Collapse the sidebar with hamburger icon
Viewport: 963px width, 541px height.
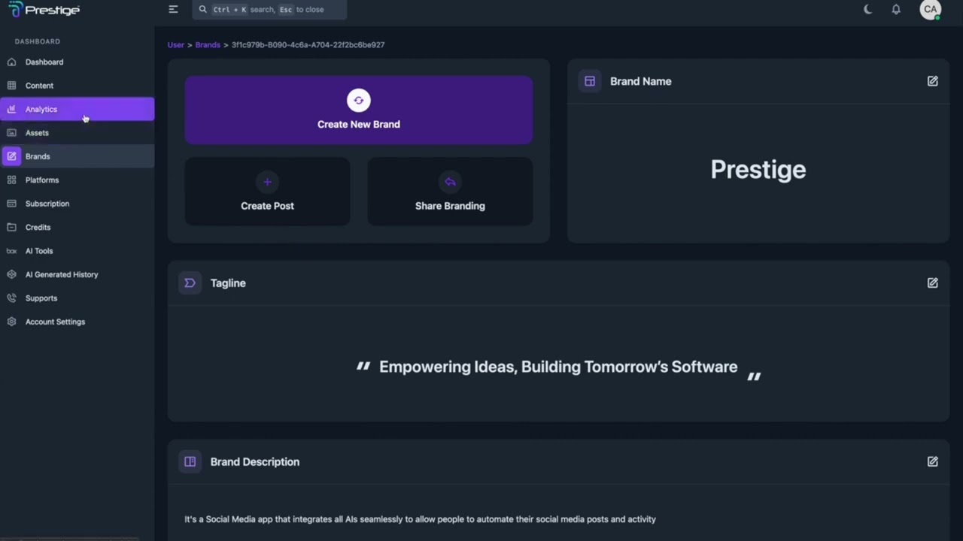point(173,10)
